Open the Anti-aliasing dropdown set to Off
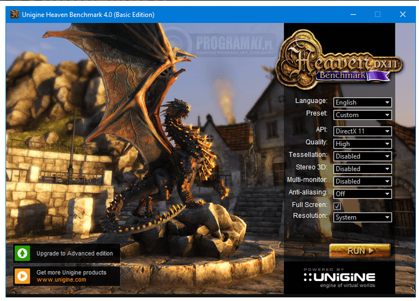Image resolution: width=419 pixels, height=301 pixels. pos(363,194)
